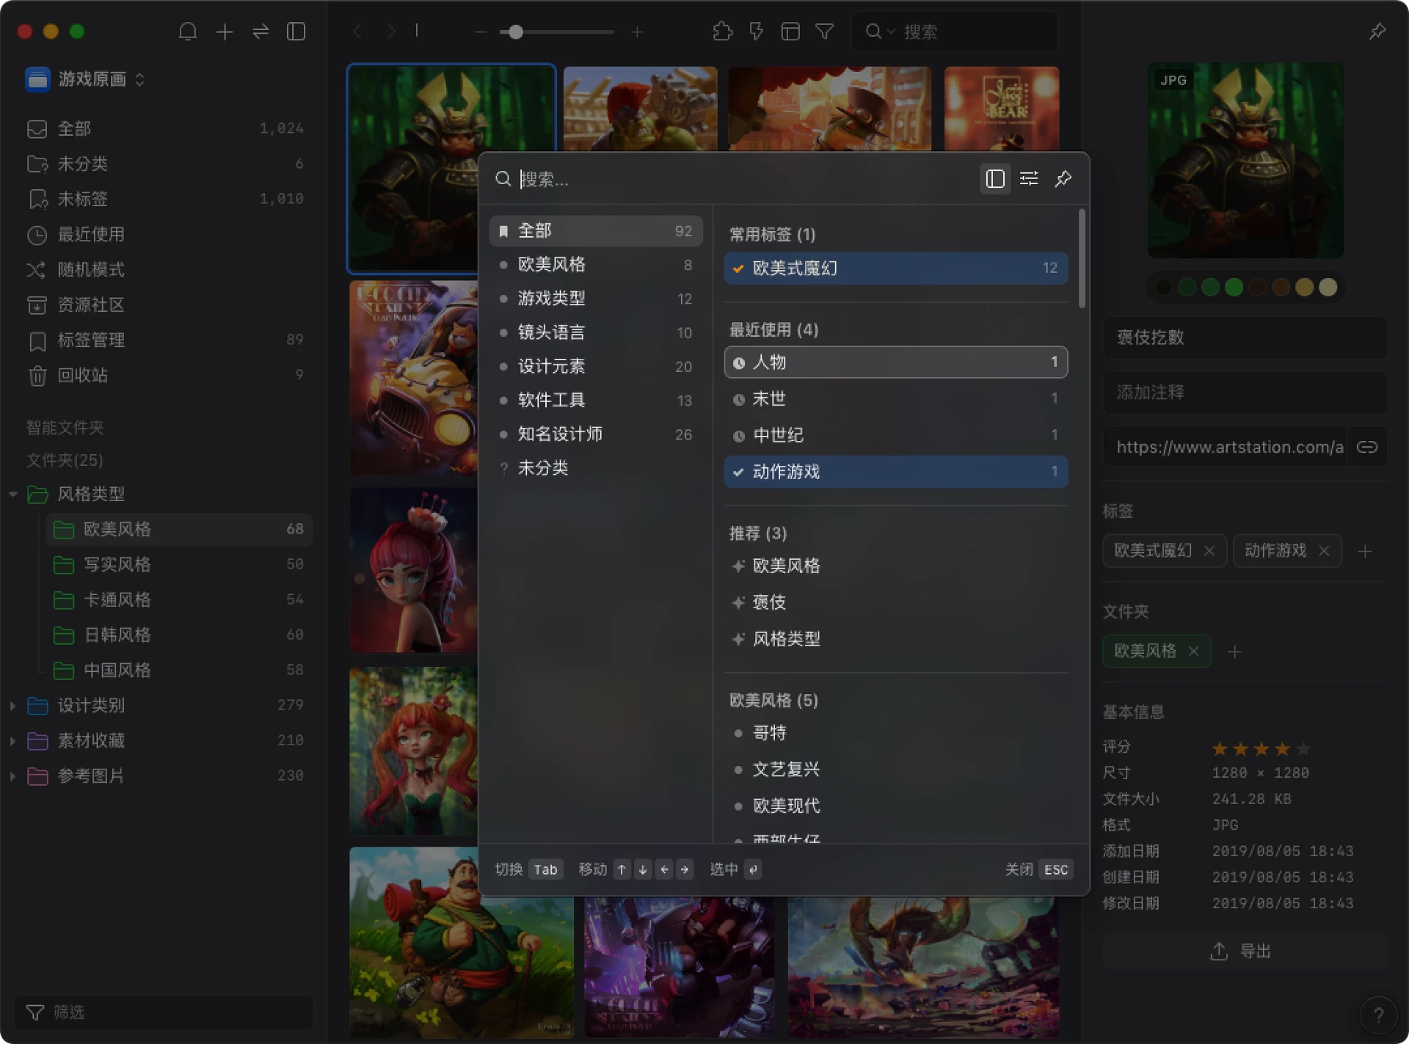Expand the 设计类别 folder
Viewport: 1409px width, 1044px height.
click(x=12, y=706)
